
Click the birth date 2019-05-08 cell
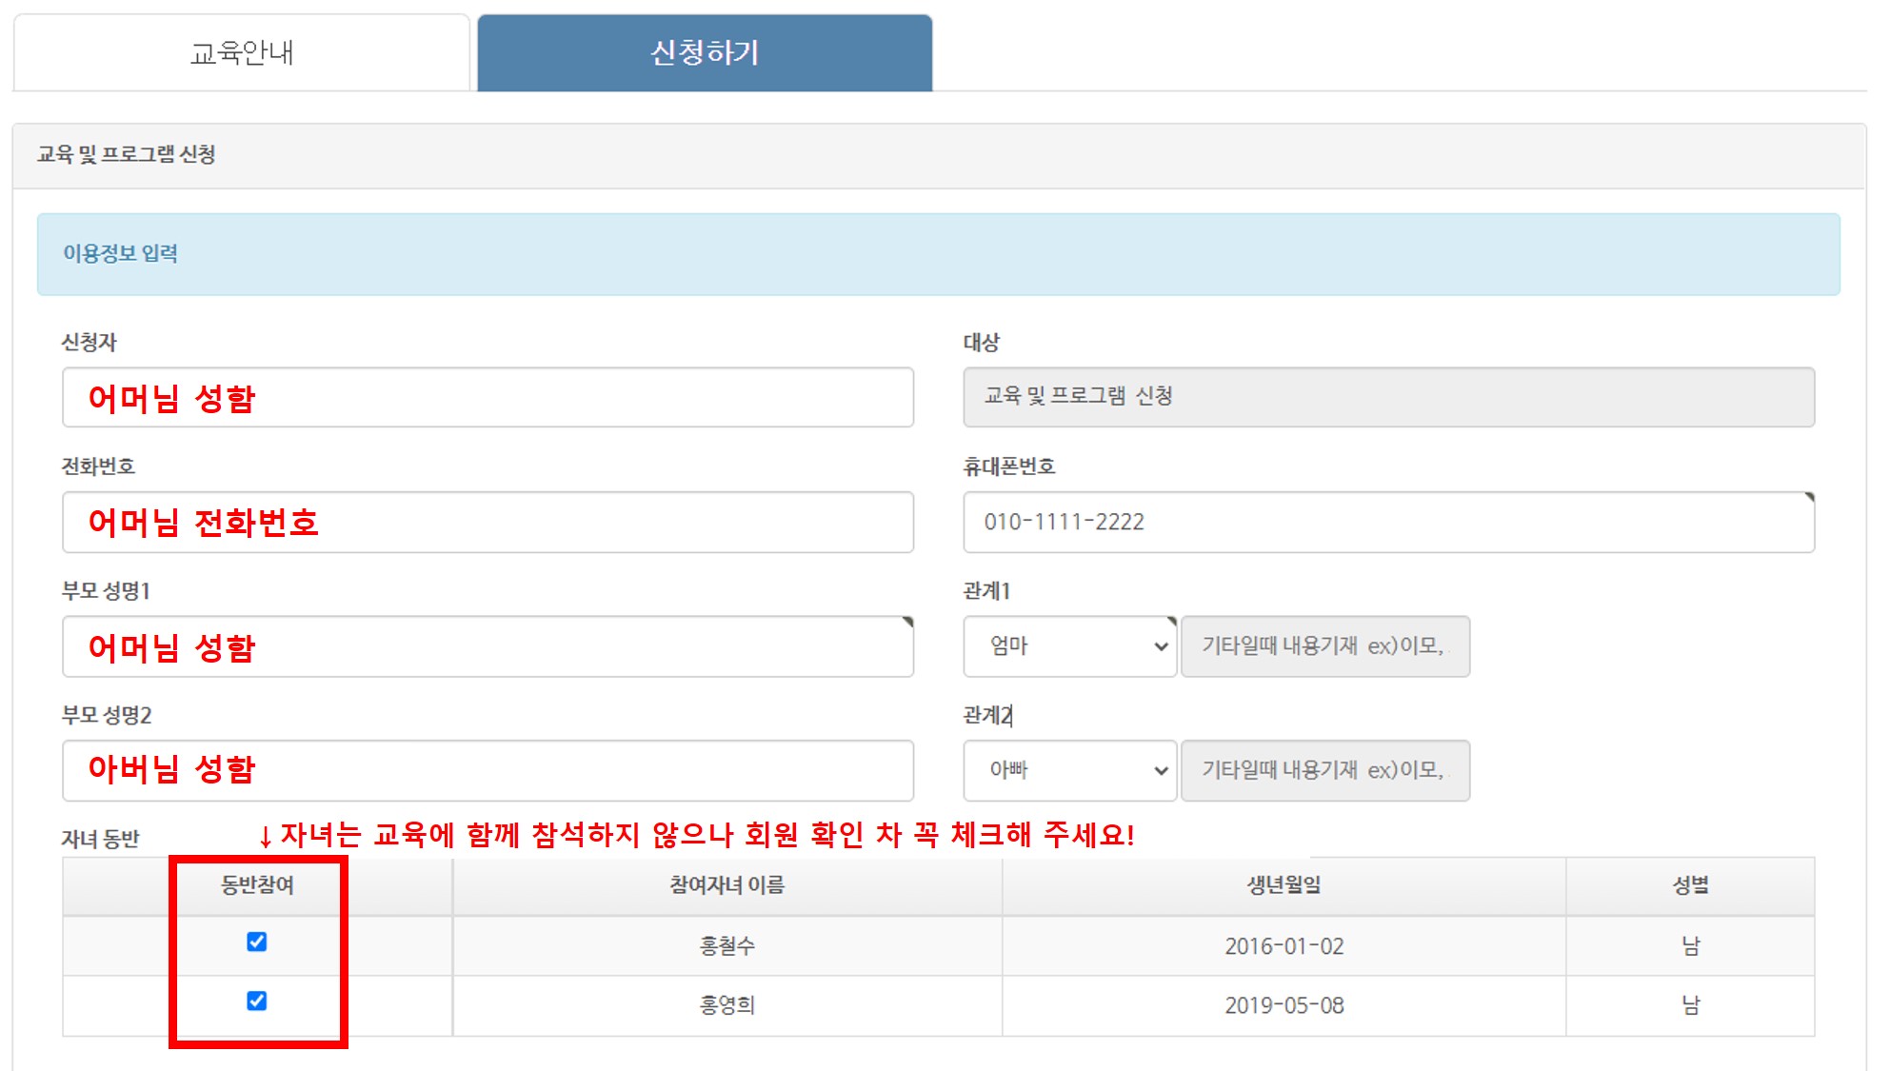pos(1284,1005)
